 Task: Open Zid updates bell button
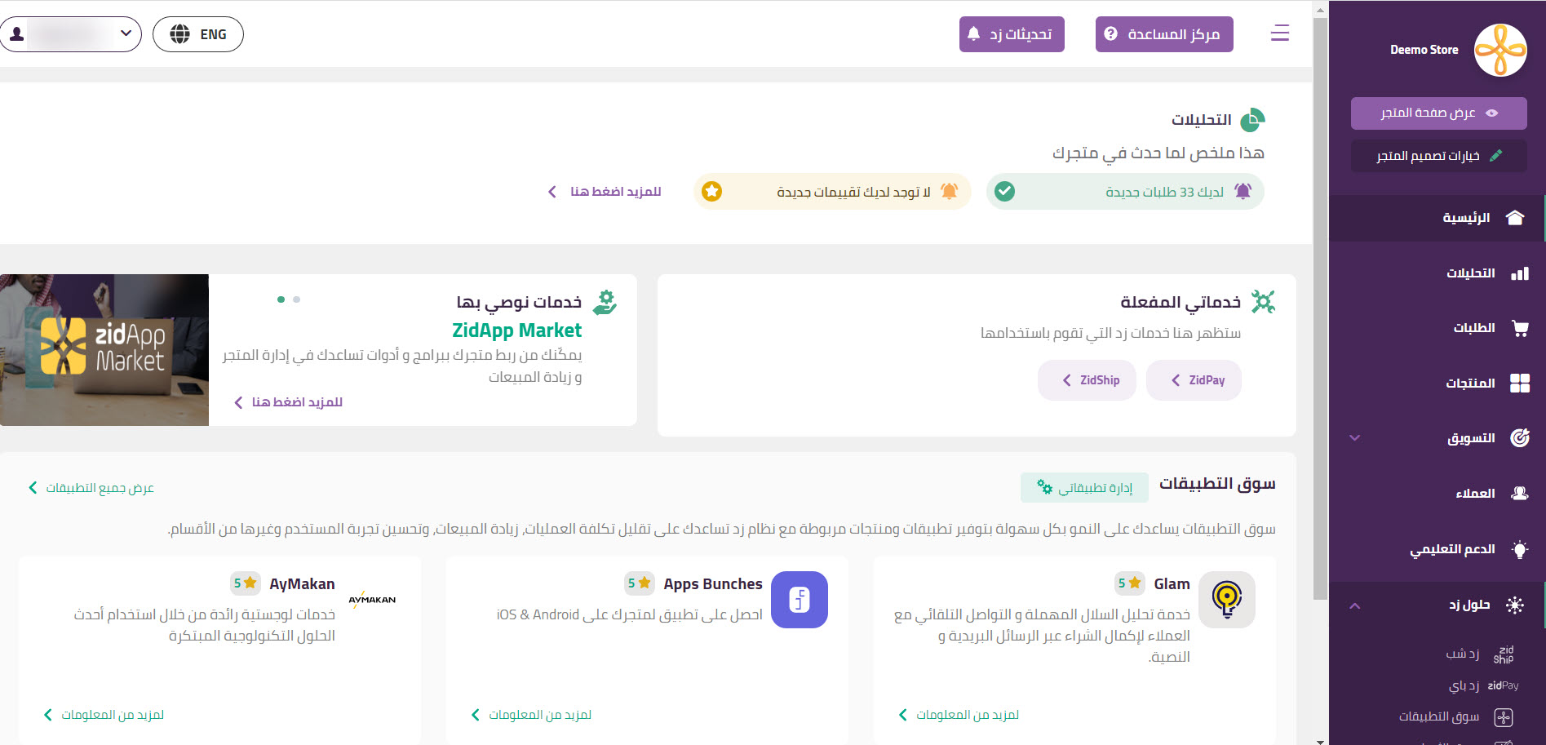tap(1011, 34)
